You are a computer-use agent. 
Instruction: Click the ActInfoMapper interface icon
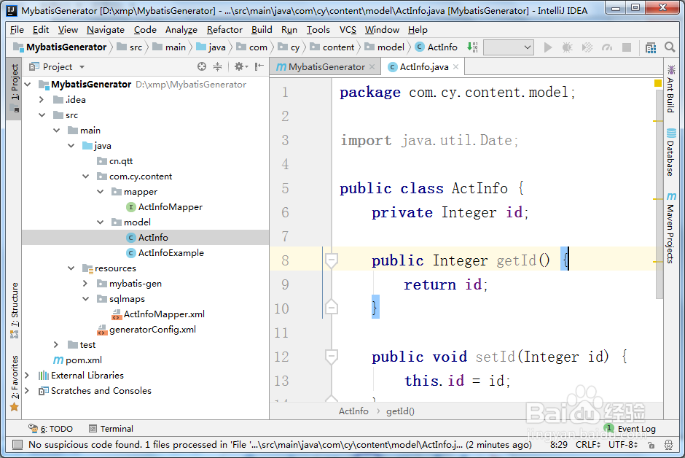point(130,207)
